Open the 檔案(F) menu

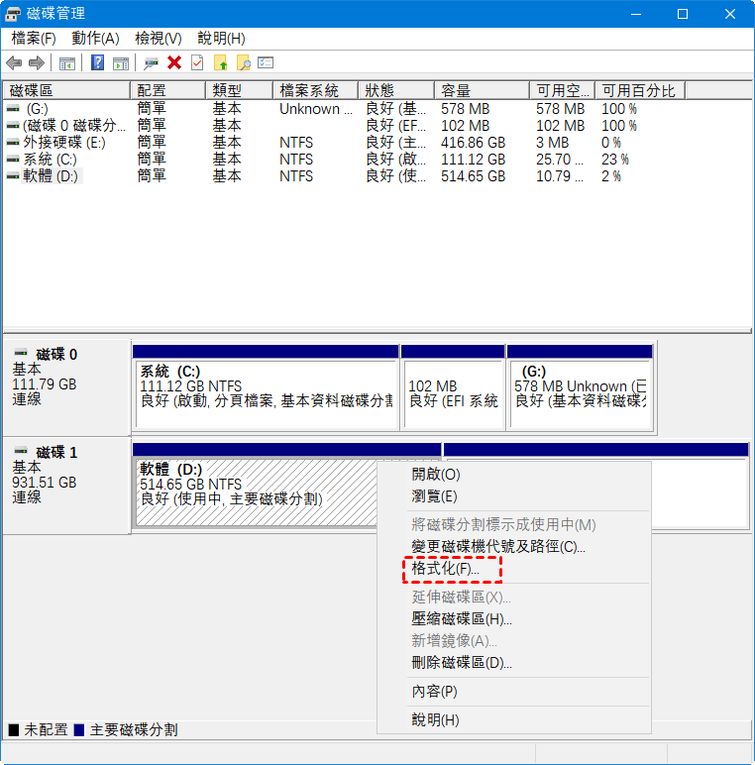[x=33, y=38]
